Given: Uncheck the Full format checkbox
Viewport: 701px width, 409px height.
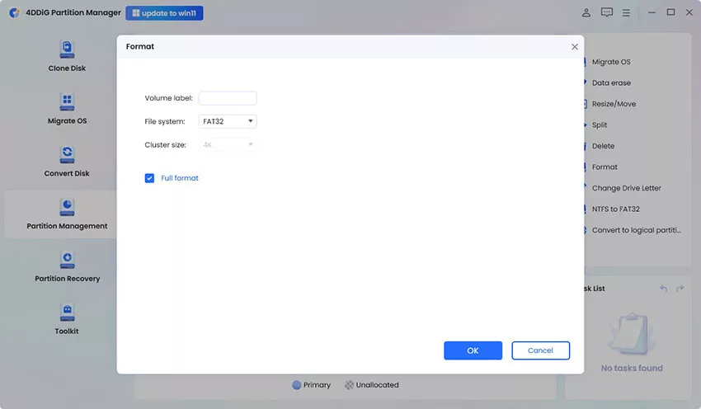Looking at the screenshot, I should [150, 178].
